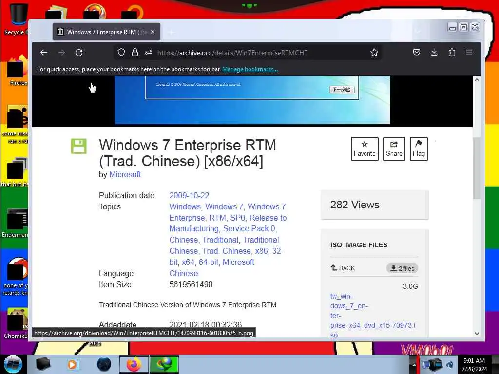
Task: Click the page scrollbar down arrow
Action: (477, 333)
